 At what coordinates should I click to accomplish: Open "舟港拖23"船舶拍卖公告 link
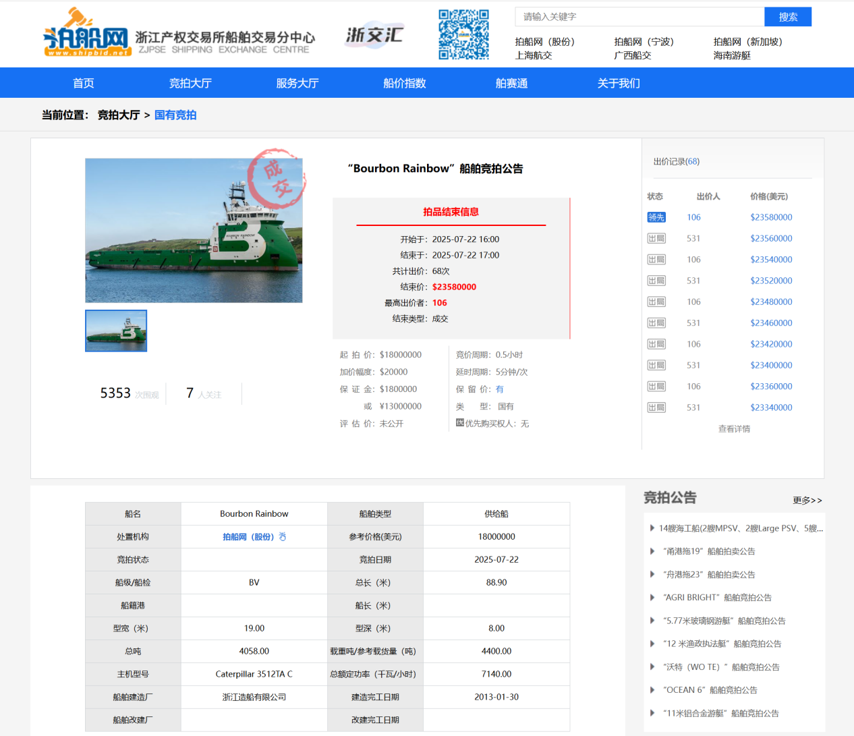[x=709, y=575]
